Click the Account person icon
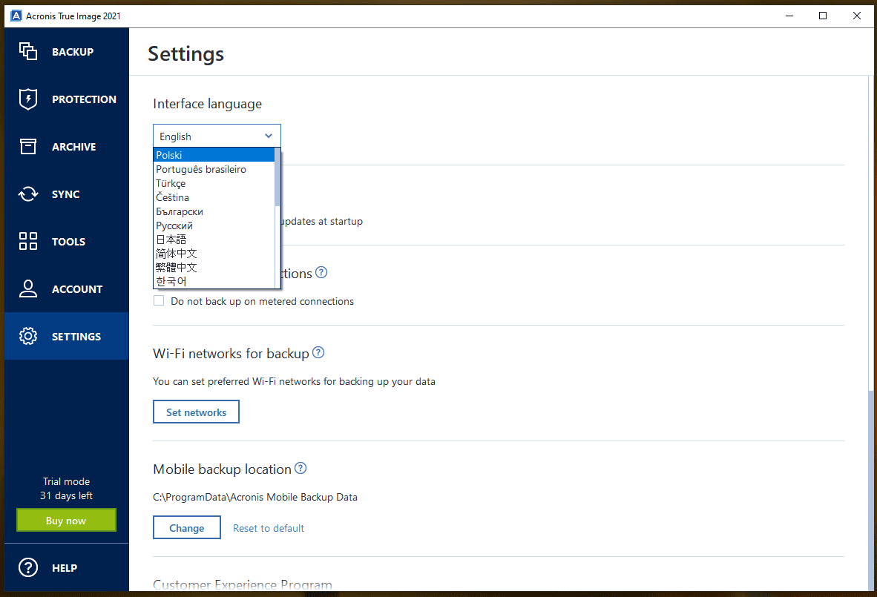Image resolution: width=877 pixels, height=597 pixels. (28, 289)
